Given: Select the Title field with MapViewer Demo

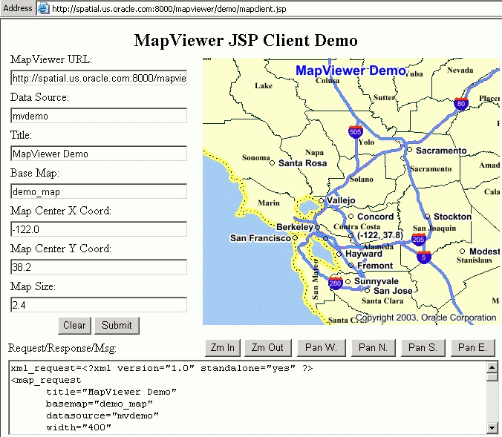Looking at the screenshot, I should coord(99,154).
